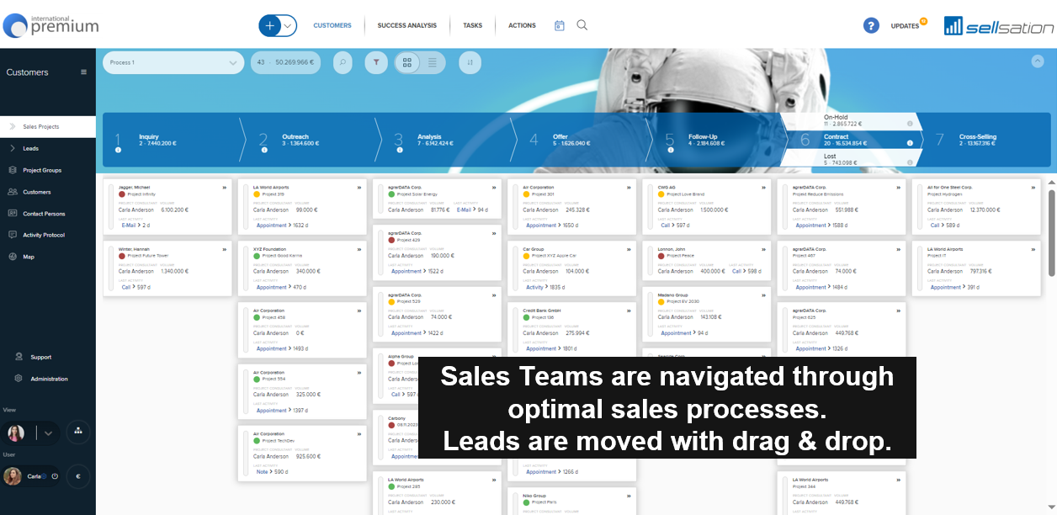This screenshot has width=1057, height=515.
Task: Select the Contract process stage
Action: point(852,140)
